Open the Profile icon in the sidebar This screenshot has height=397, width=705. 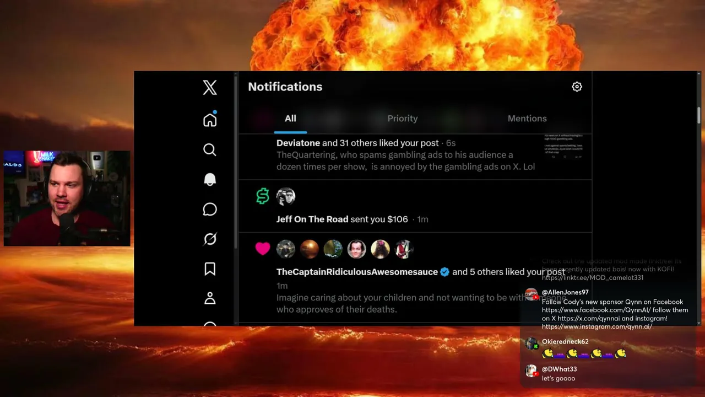[210, 298]
